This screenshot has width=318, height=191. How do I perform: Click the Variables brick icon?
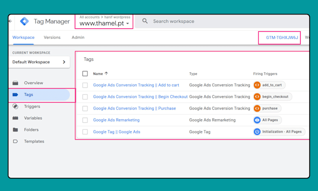point(15,118)
